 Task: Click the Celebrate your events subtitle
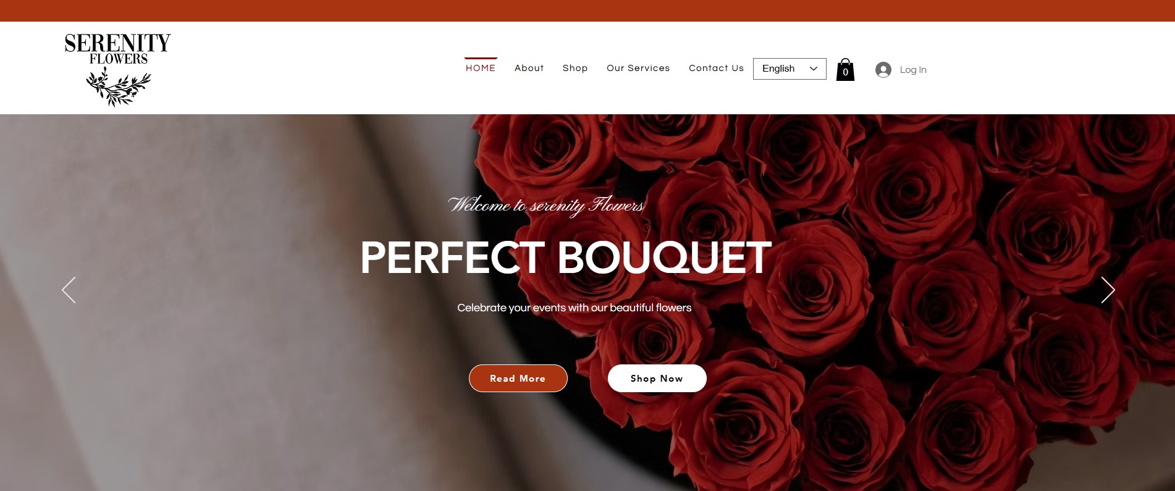pyautogui.click(x=575, y=308)
